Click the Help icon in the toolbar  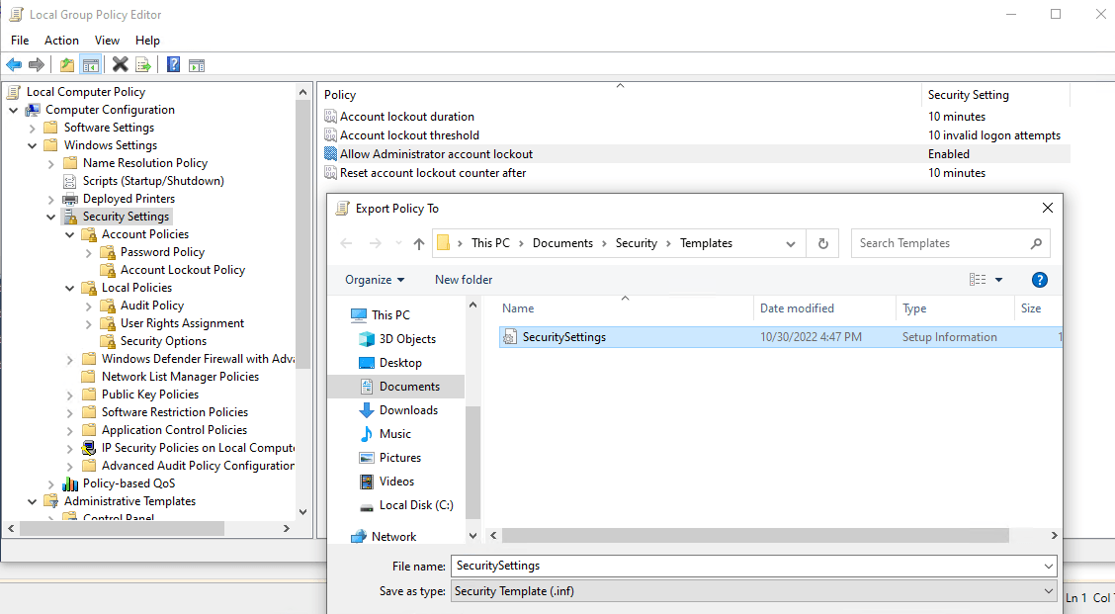click(x=171, y=64)
